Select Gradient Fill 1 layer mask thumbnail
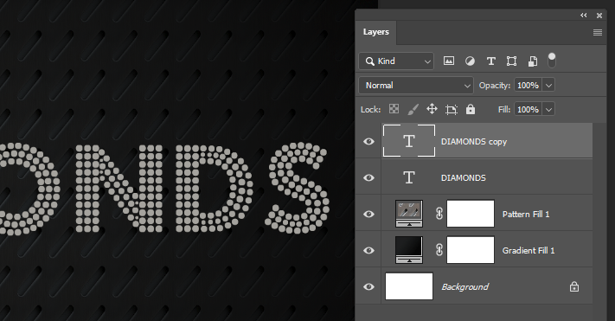The image size is (615, 321). [471, 250]
